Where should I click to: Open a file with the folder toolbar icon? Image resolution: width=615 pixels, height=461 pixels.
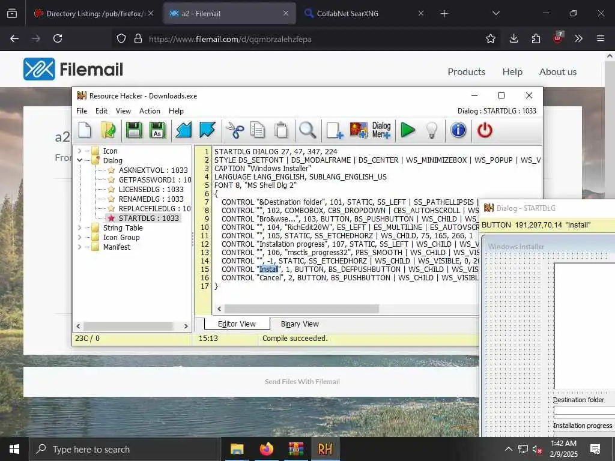[x=108, y=130]
